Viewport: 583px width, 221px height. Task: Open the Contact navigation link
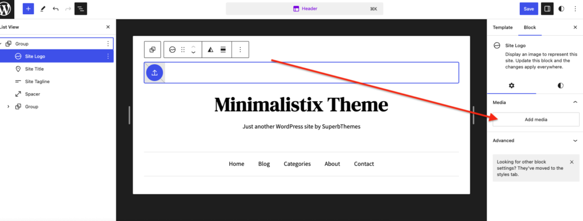[x=364, y=164]
